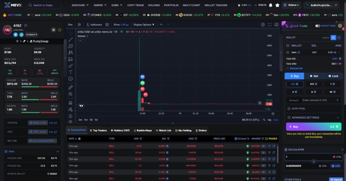The height and width of the screenshot is (181, 346).
Task: Open the EARN dropdown menu
Action: [x=117, y=5]
